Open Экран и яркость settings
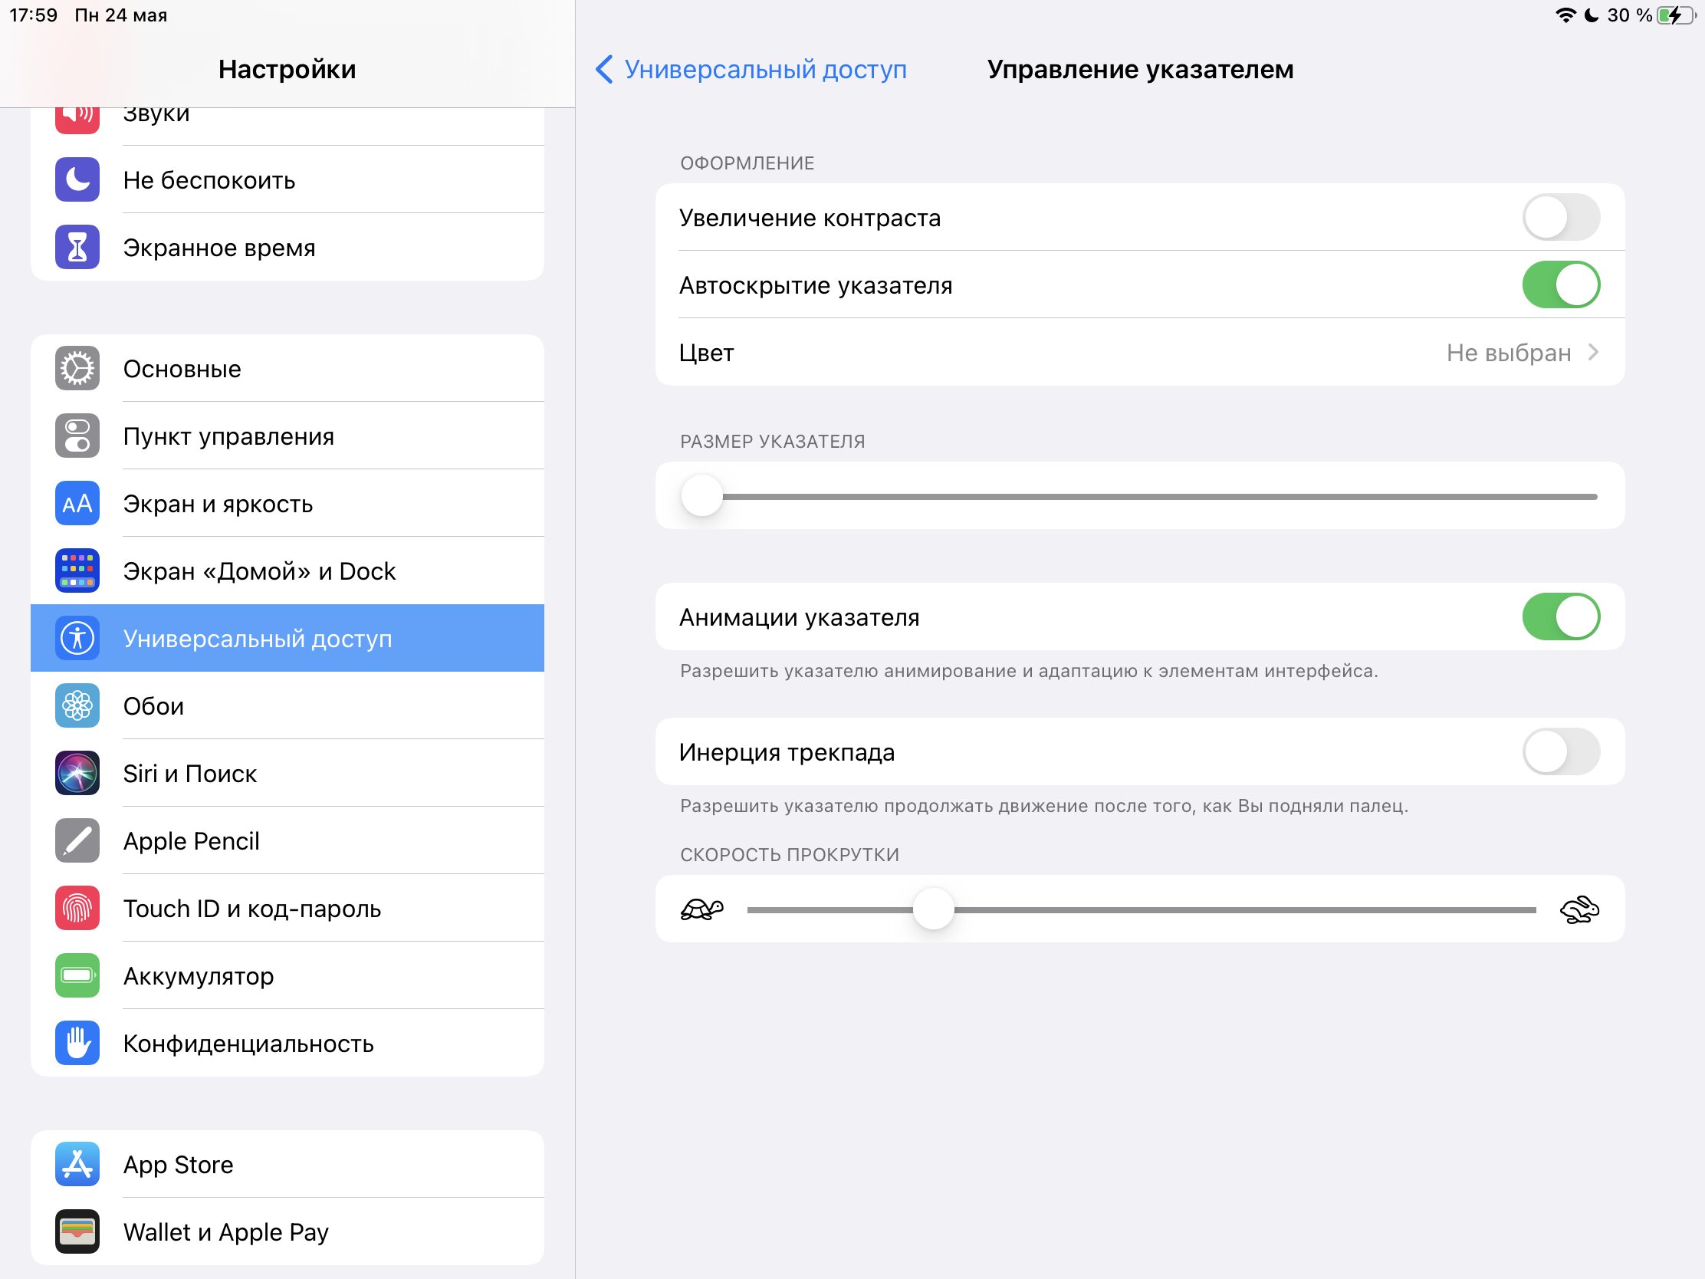The height and width of the screenshot is (1279, 1705). [x=287, y=504]
